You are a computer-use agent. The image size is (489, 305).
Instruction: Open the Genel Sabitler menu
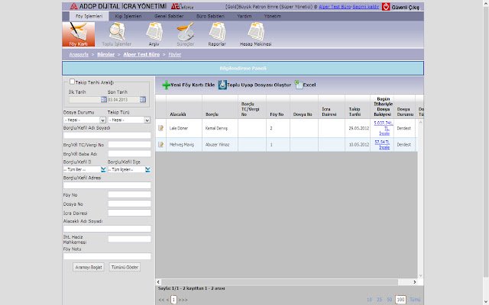[x=169, y=16]
